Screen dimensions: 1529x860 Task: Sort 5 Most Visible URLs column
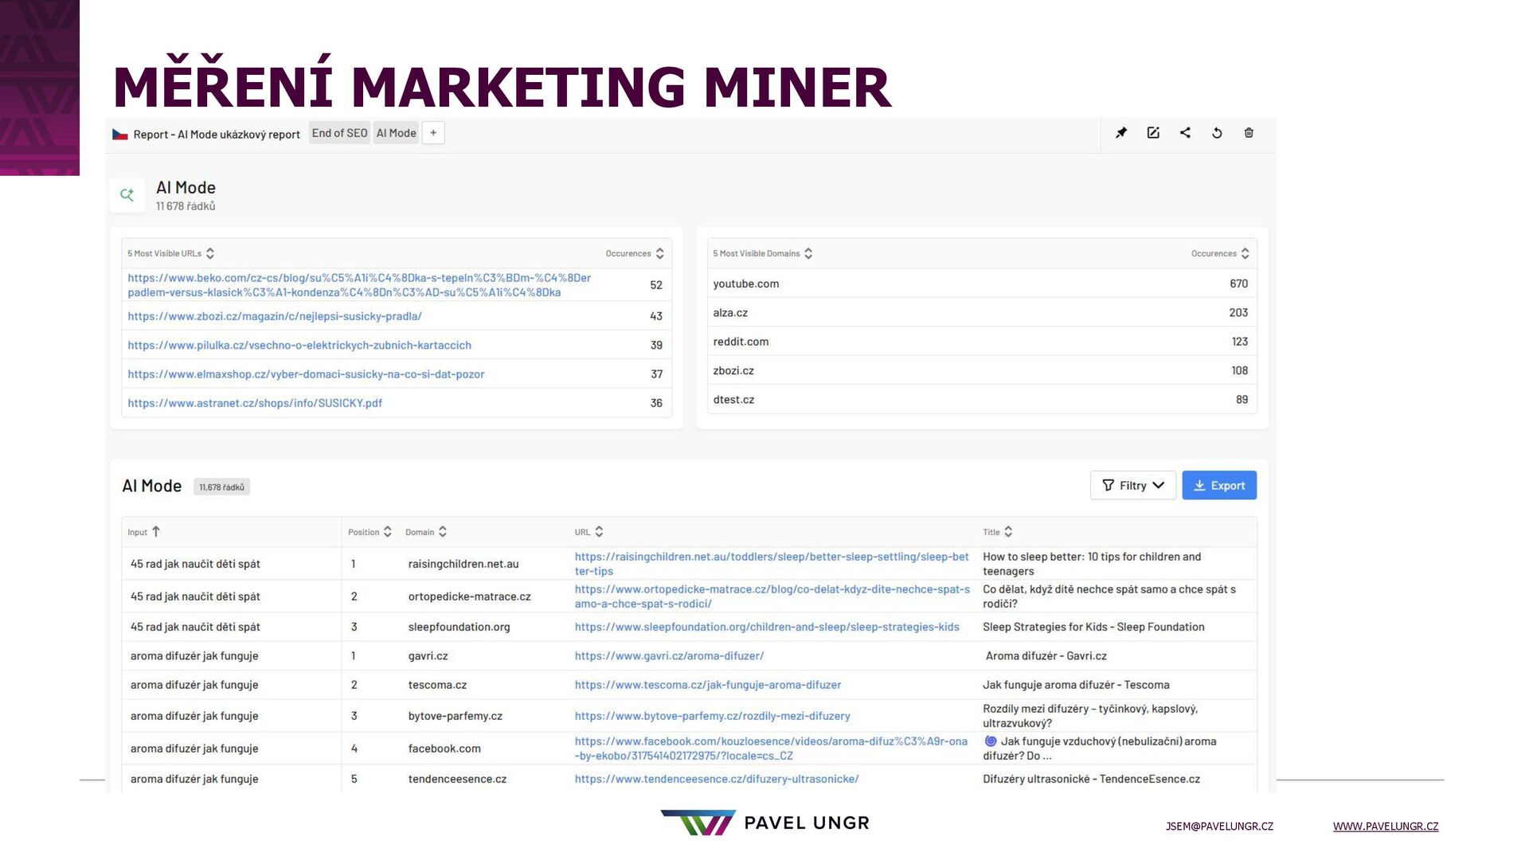[x=210, y=253]
